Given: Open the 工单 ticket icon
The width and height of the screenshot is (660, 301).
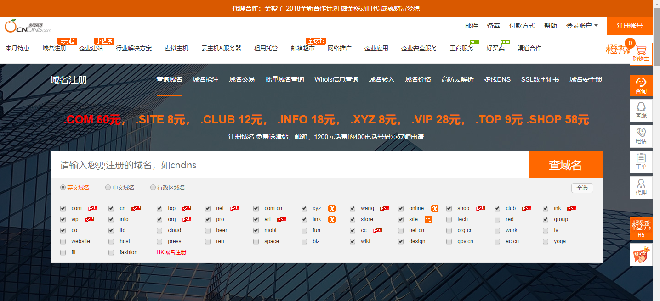Looking at the screenshot, I should coord(641,162).
